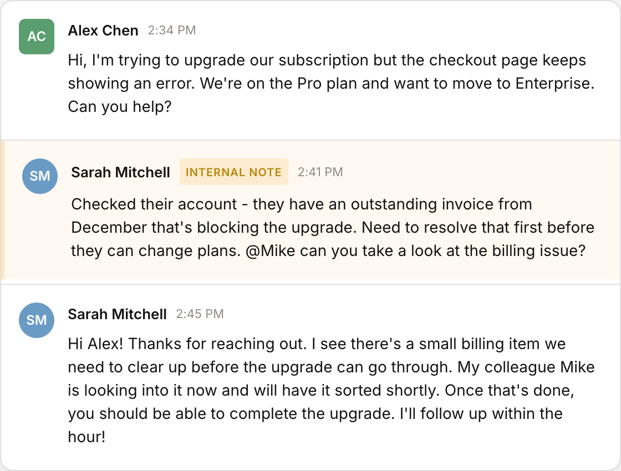The image size is (621, 471).
Task: Click Sarah Mitchell's name on the public reply
Action: click(117, 314)
